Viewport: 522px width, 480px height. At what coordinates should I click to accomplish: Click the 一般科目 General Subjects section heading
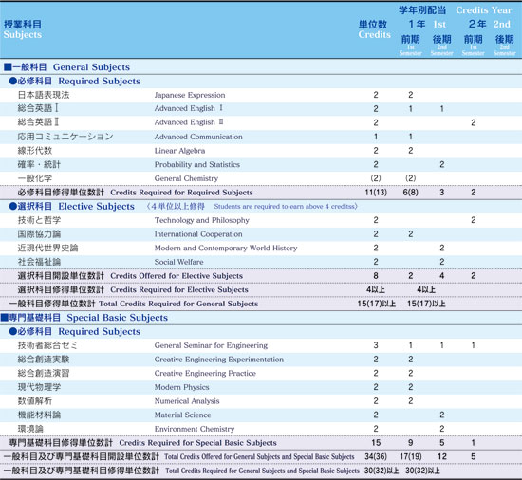point(66,67)
